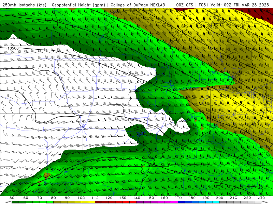Click the '200' value on the color scale

click(x=220, y=198)
